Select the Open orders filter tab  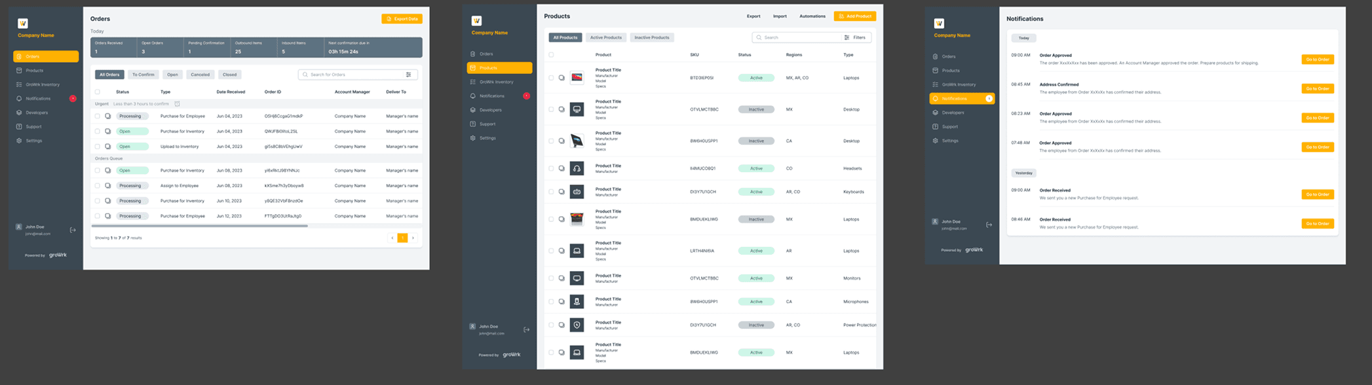pyautogui.click(x=172, y=75)
